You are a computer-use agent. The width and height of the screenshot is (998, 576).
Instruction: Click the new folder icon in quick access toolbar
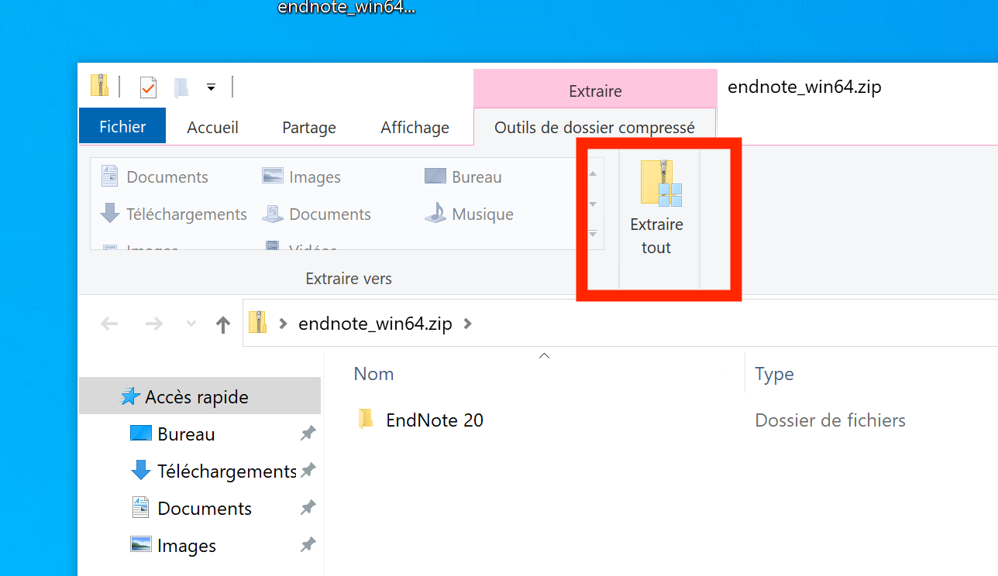point(181,87)
